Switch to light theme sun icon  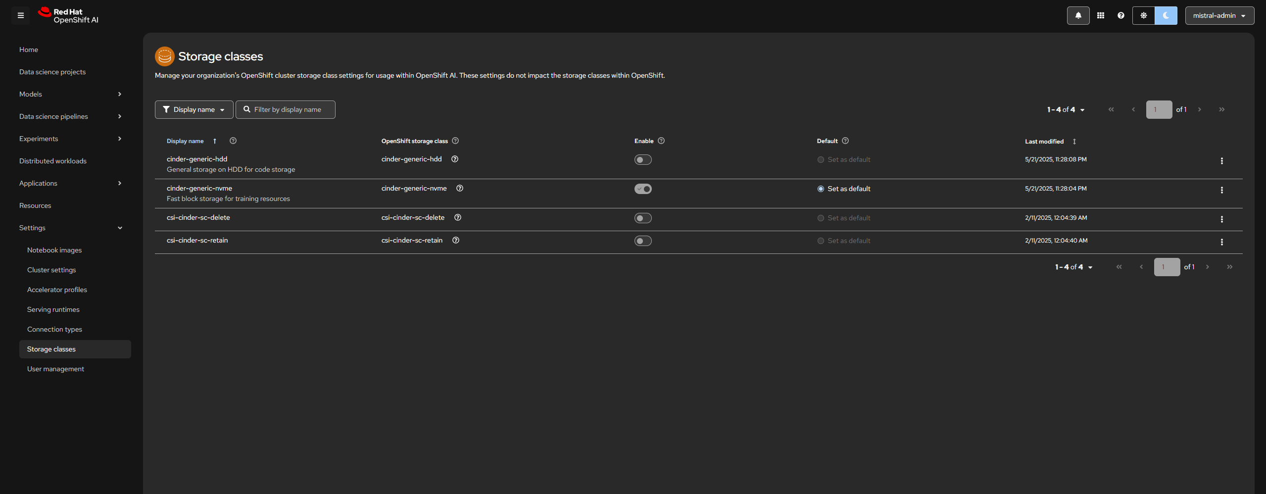(x=1144, y=15)
